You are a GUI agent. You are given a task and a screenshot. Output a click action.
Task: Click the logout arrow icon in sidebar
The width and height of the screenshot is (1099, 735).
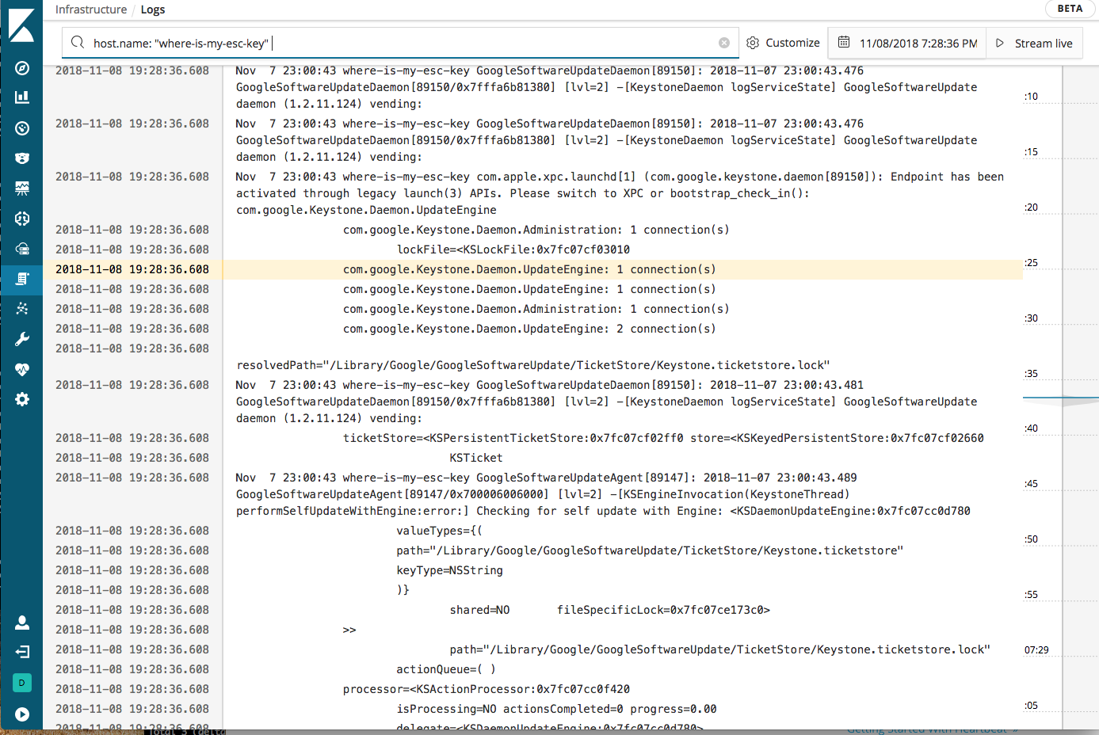[22, 652]
